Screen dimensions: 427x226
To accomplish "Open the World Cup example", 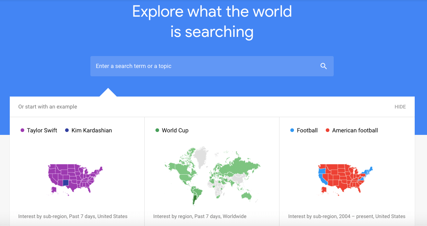I will [175, 131].
